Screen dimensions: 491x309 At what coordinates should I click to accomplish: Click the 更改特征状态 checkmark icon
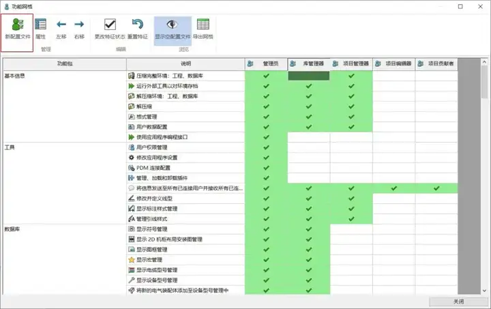click(x=110, y=25)
